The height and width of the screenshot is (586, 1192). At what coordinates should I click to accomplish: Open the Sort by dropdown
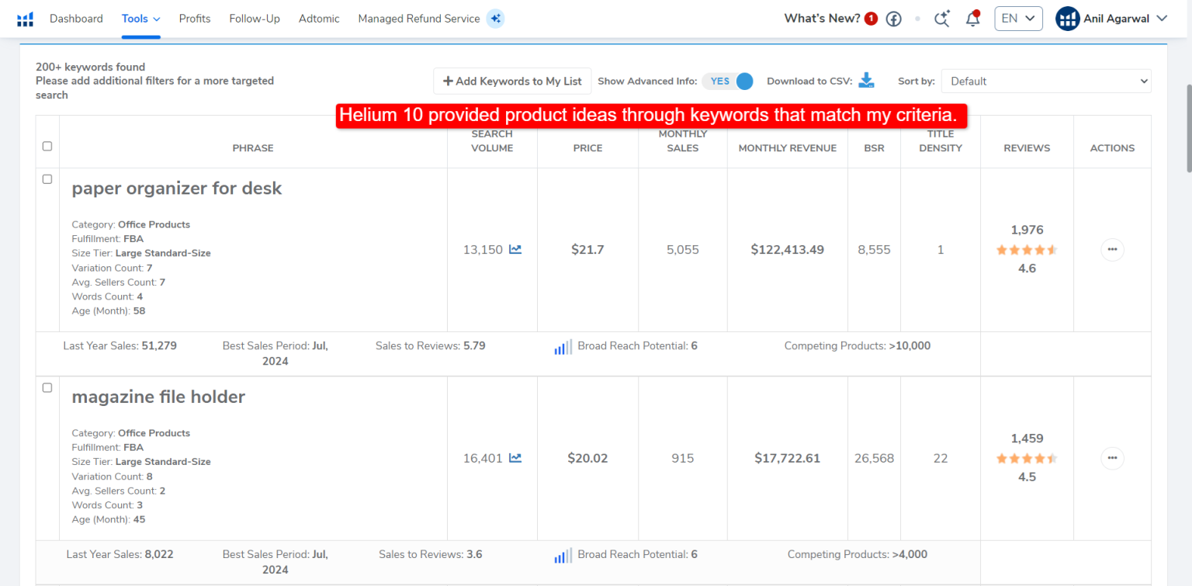pyautogui.click(x=1045, y=81)
